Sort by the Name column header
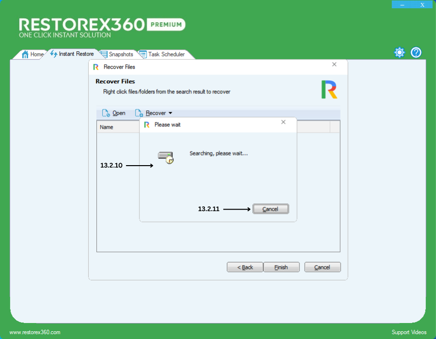Screen dimensions: 436x339 (x=107, y=127)
